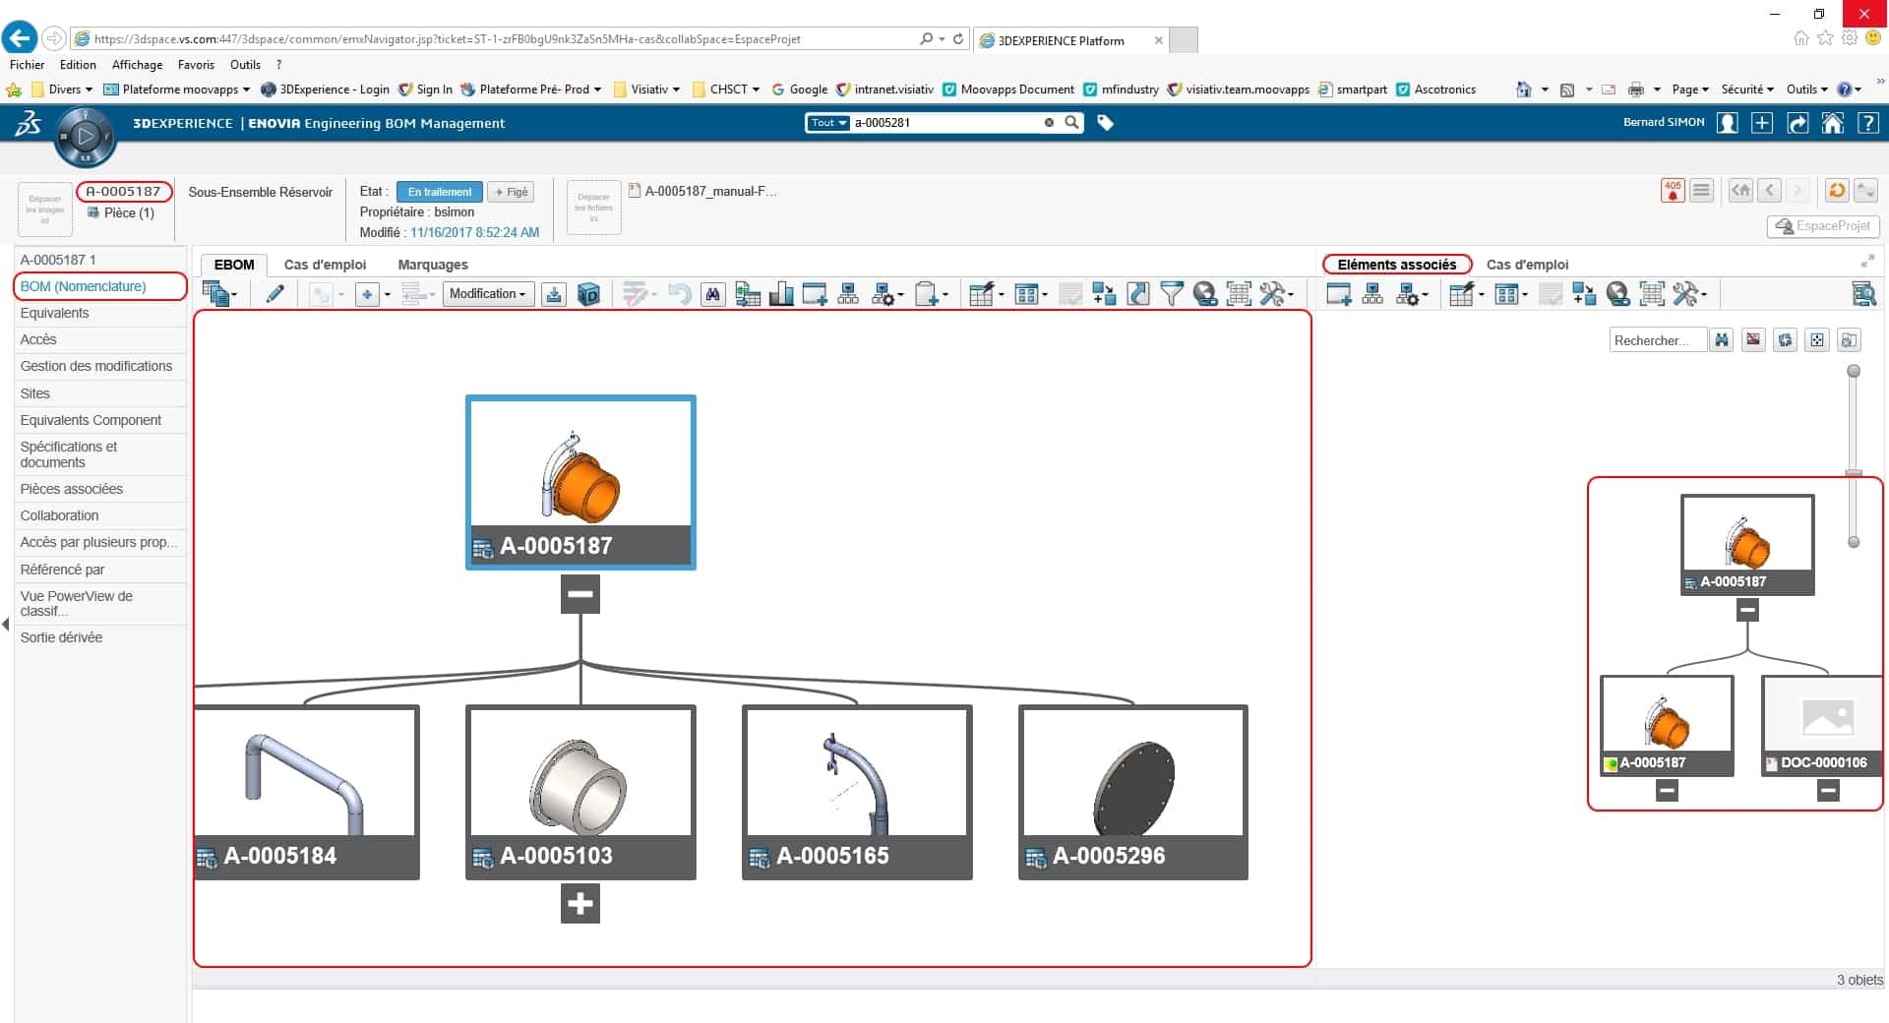This screenshot has height=1023, width=1889.
Task: Click the search magnifier in the top bar
Action: click(1071, 123)
